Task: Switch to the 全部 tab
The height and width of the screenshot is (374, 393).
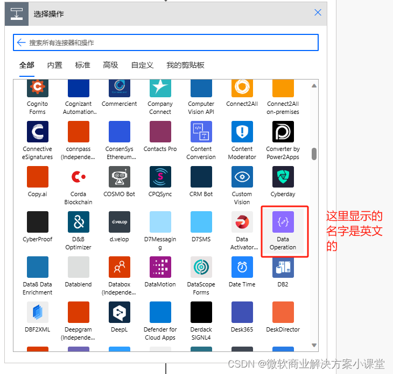Action: click(27, 66)
